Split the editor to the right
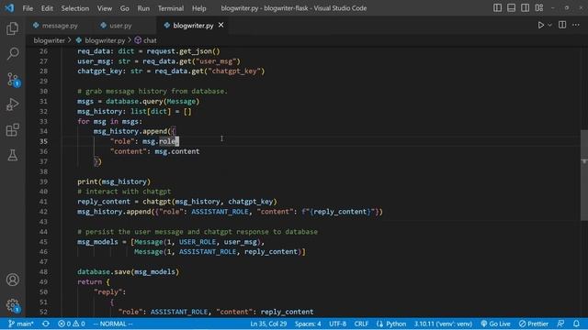The width and height of the screenshot is (588, 330). [562, 25]
